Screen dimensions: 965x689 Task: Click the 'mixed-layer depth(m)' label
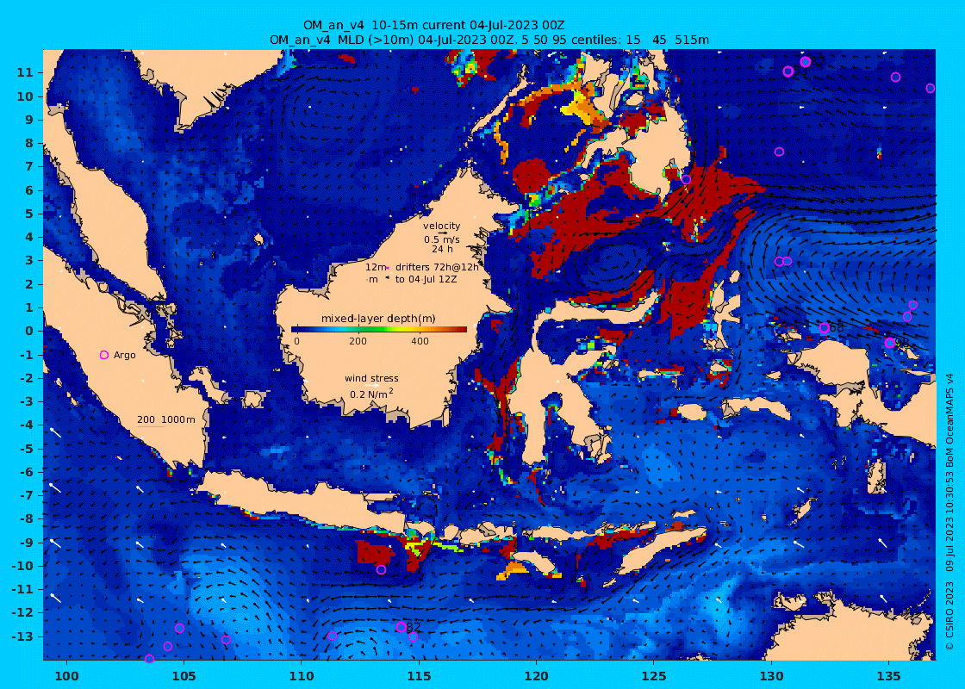(x=378, y=318)
